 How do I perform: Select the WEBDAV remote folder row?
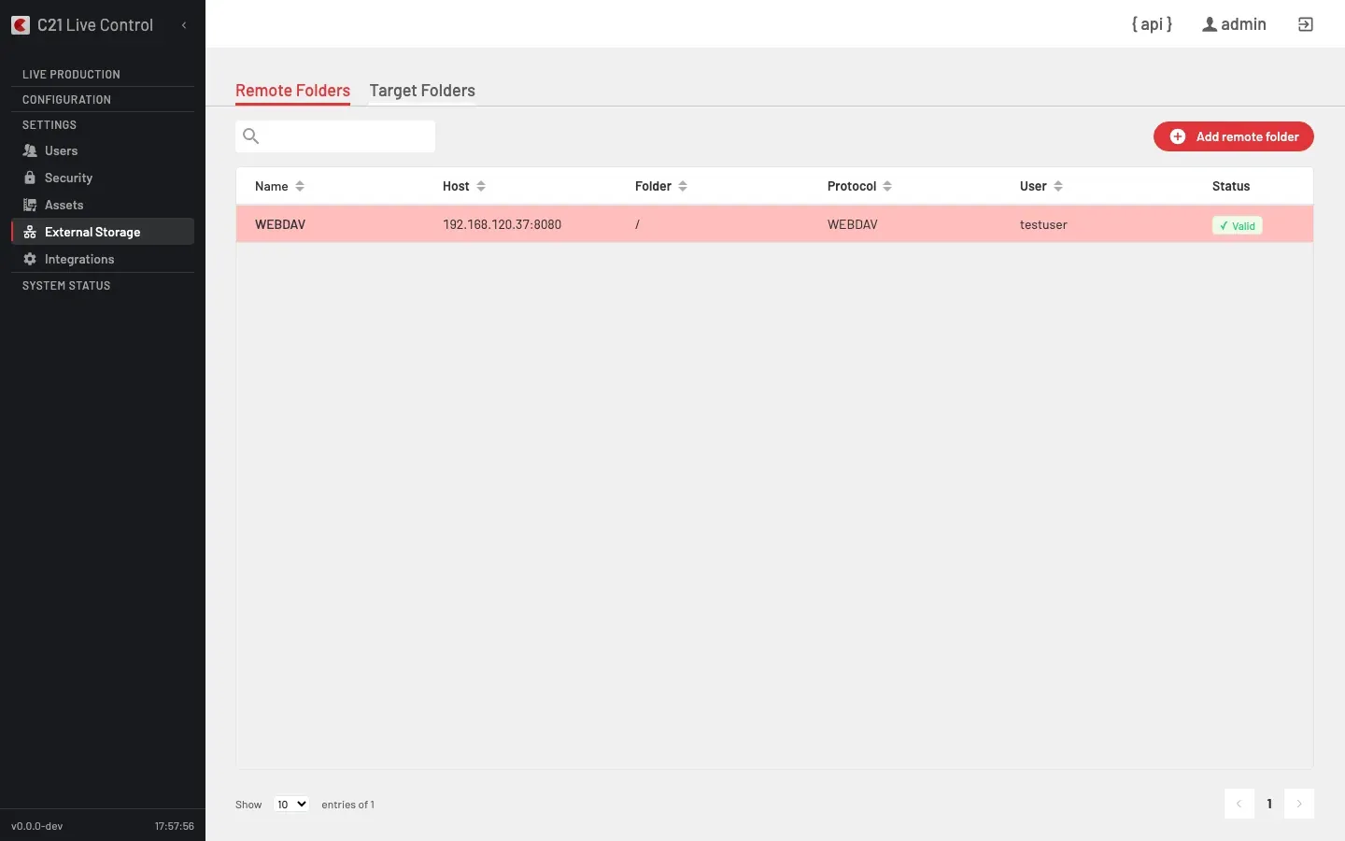click(x=774, y=224)
